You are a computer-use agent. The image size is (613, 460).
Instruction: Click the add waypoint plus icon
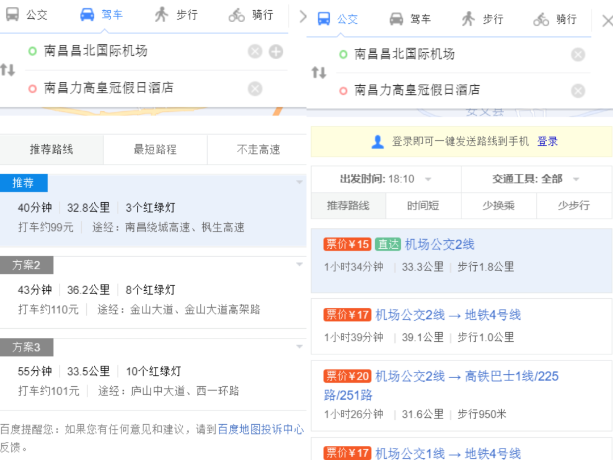tap(276, 51)
